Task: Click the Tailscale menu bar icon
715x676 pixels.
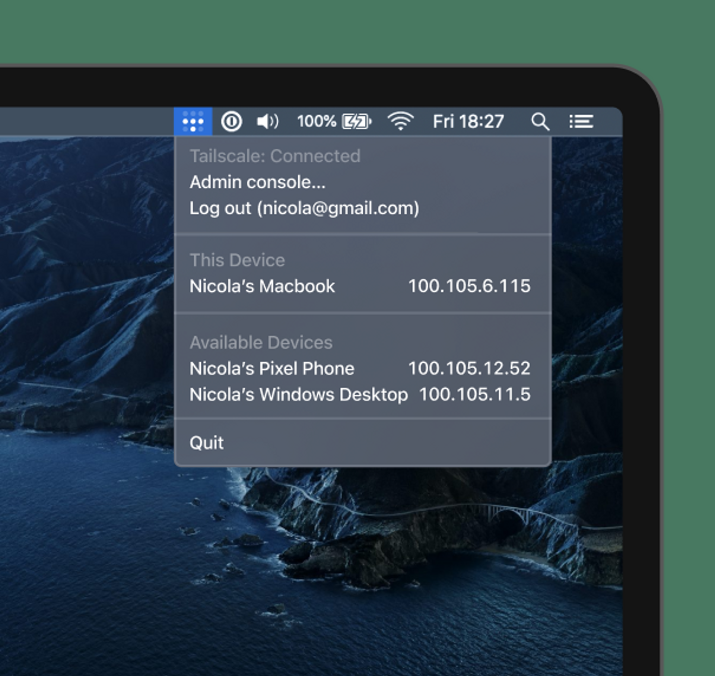Action: 193,121
